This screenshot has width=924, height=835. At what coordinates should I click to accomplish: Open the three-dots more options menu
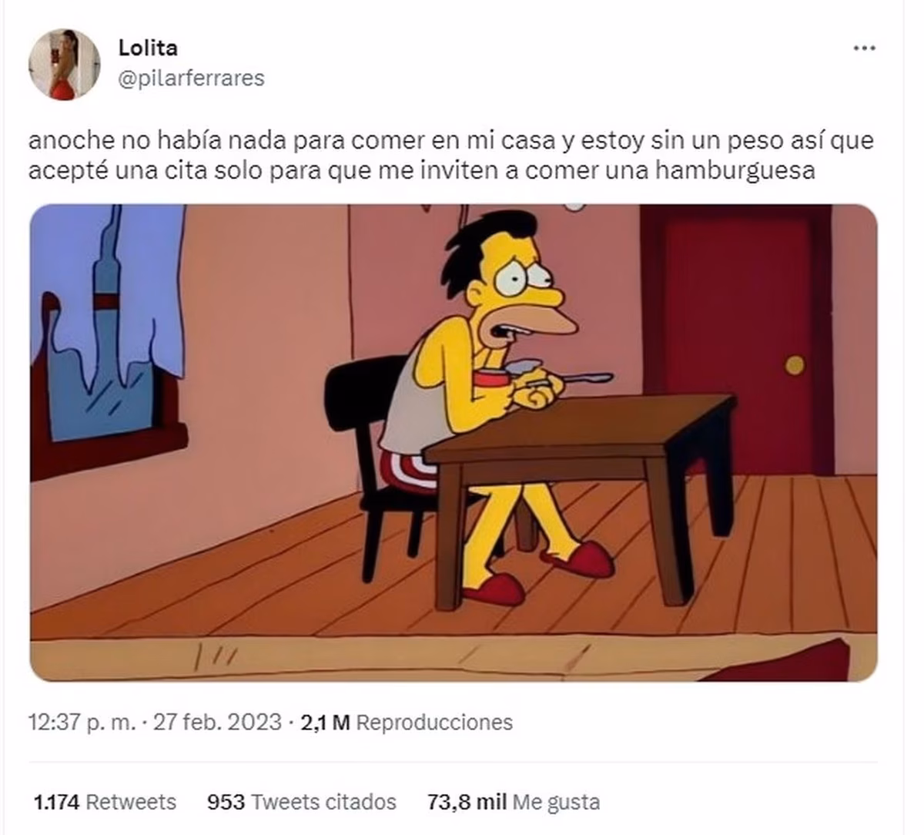(865, 49)
